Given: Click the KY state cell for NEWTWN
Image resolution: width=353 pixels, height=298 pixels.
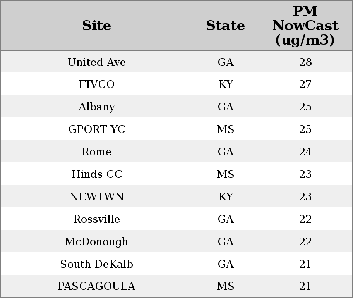Looking at the screenshot, I should (x=226, y=197).
